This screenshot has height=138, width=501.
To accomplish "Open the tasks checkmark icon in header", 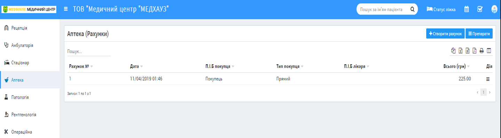I will point(480,9).
